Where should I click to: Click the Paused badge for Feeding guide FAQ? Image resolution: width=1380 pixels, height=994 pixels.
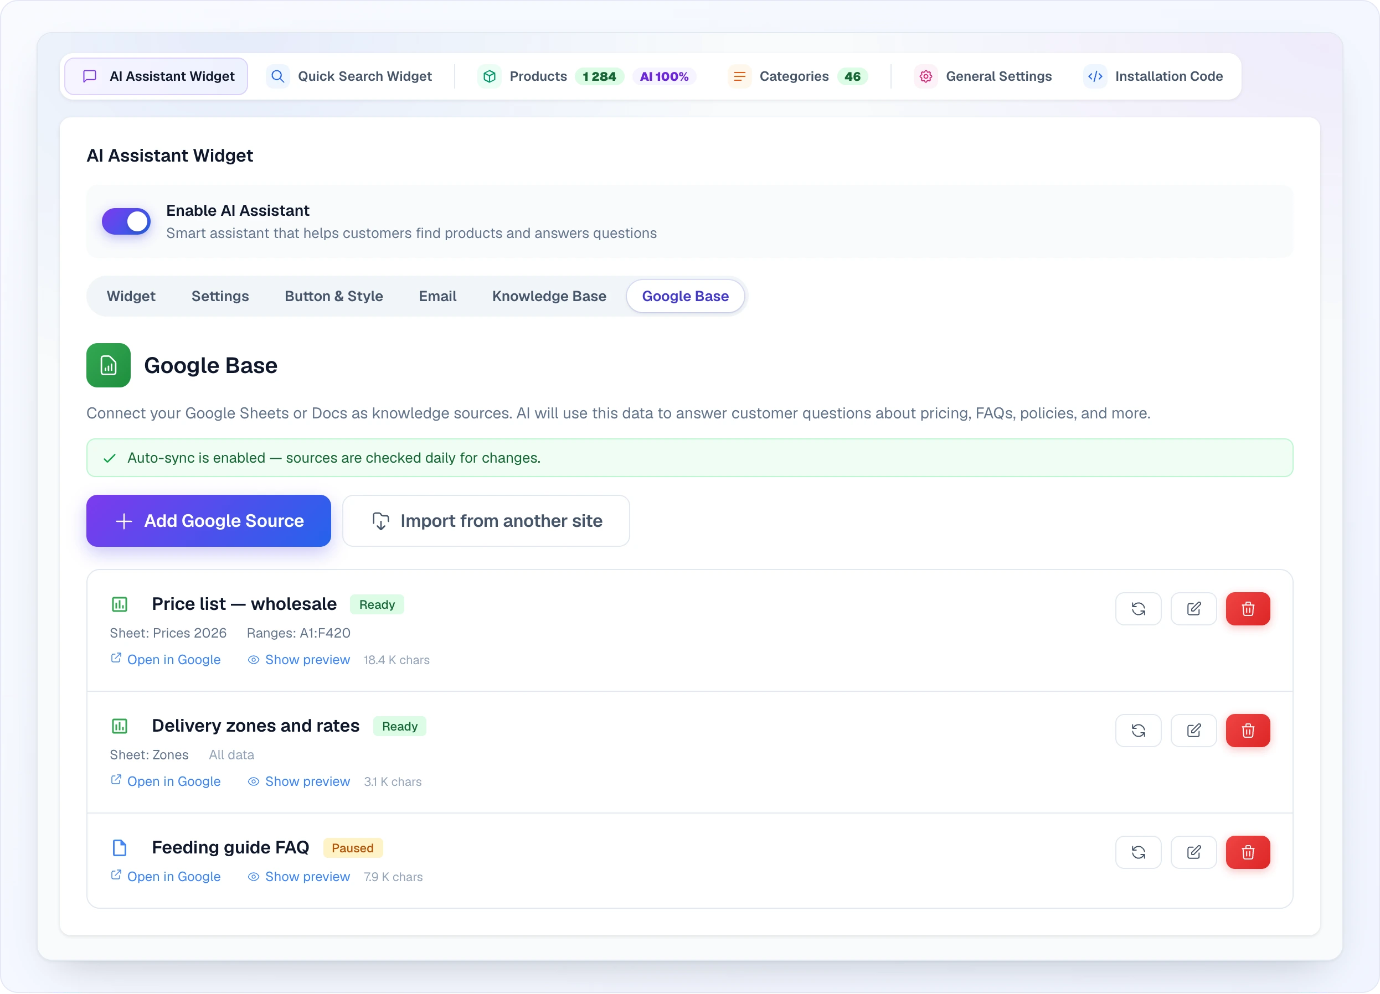click(353, 848)
